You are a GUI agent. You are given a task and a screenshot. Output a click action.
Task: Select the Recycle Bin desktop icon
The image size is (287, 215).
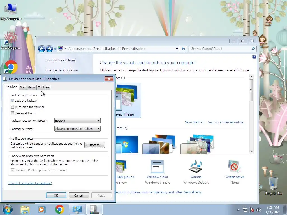(273, 186)
